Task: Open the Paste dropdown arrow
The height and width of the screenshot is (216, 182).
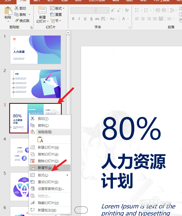Action: (8, 21)
